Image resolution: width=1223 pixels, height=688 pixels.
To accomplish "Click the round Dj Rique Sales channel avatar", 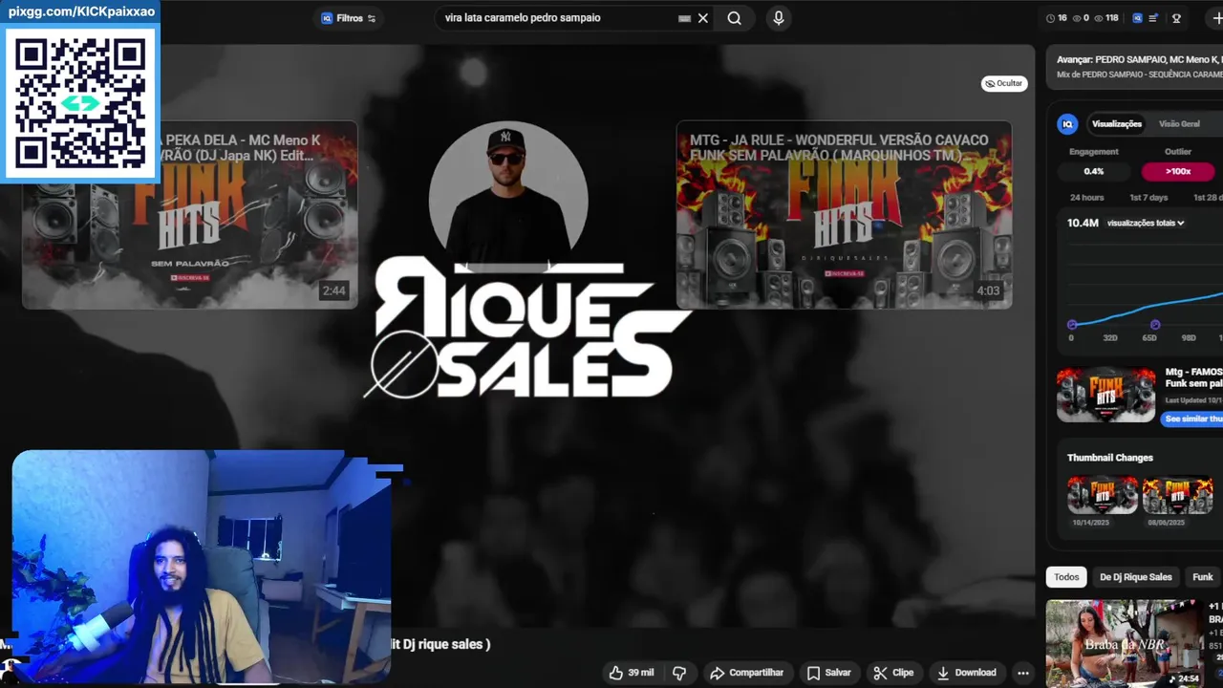I will (x=506, y=199).
